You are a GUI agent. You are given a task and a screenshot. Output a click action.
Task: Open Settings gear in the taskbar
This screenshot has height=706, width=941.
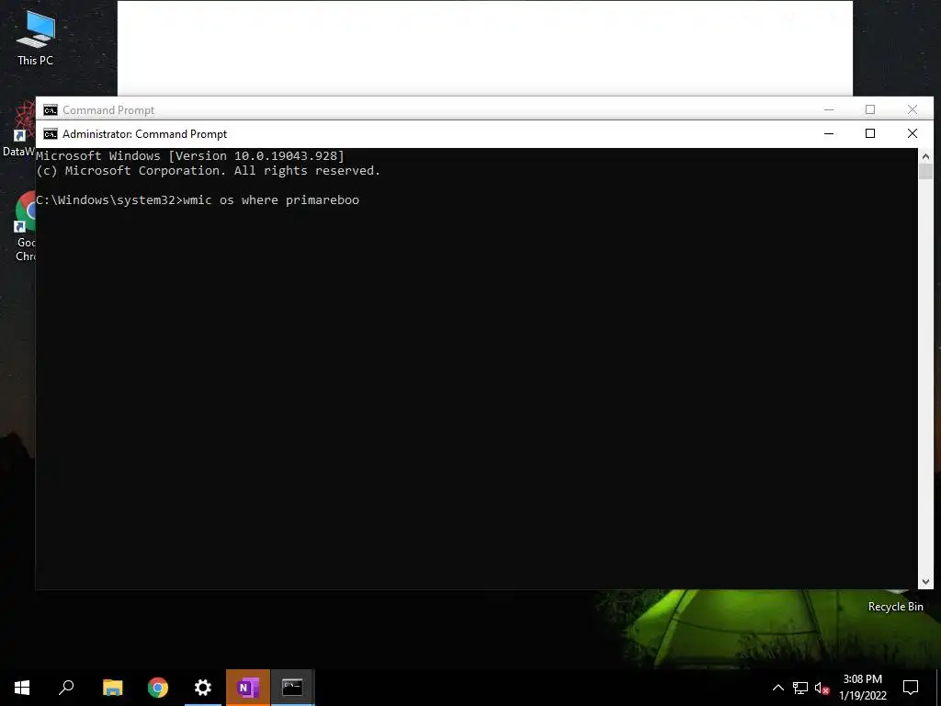[x=203, y=688]
